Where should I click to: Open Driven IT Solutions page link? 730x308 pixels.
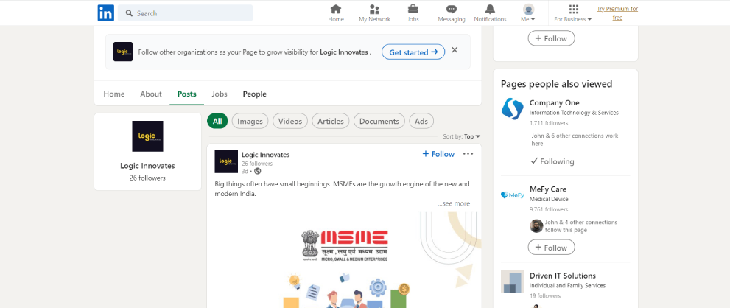[x=562, y=276]
